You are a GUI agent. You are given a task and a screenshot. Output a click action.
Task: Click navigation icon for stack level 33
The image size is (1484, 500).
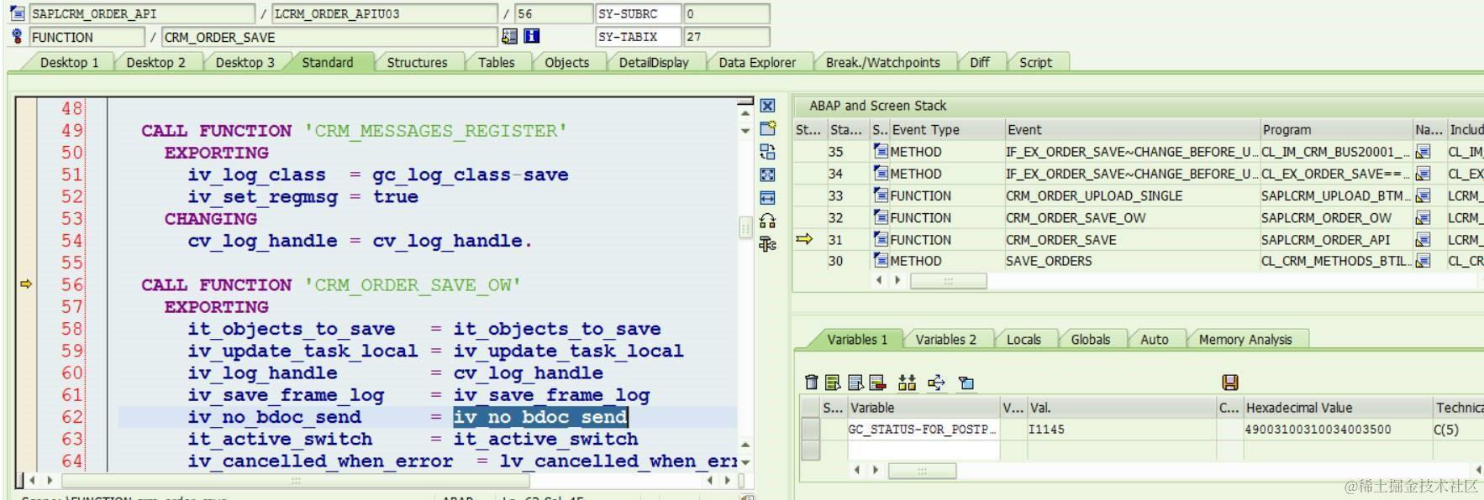pyautogui.click(x=1423, y=195)
